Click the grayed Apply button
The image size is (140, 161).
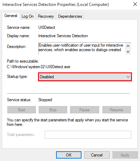pyautogui.click(x=125, y=155)
